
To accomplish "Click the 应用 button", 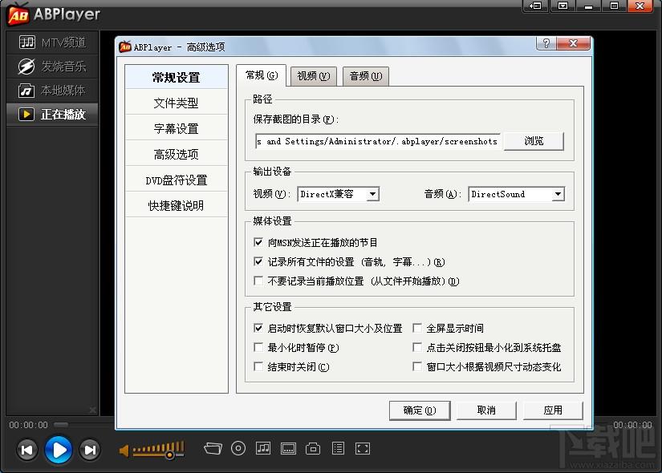I will point(553,410).
